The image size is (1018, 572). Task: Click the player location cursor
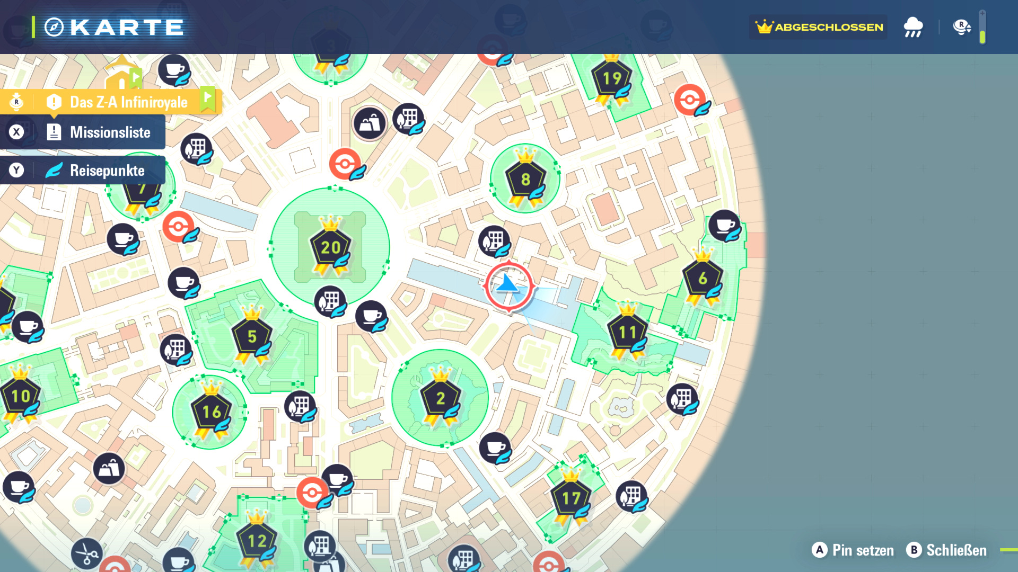(508, 286)
